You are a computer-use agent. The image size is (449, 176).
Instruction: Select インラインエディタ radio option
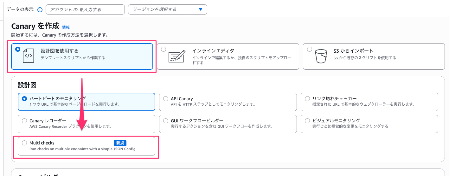coord(164,49)
